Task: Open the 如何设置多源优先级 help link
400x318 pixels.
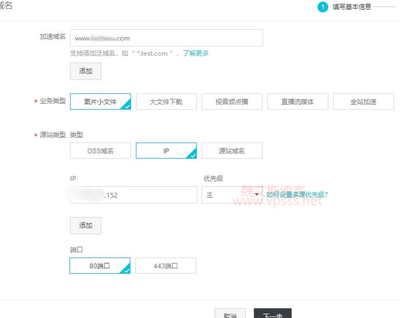Action: (297, 195)
